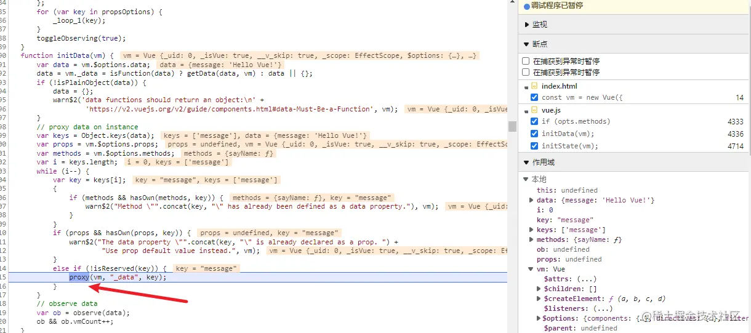Click the 'while (i--) {' code line
The height and width of the screenshot is (333, 751).
click(x=63, y=171)
